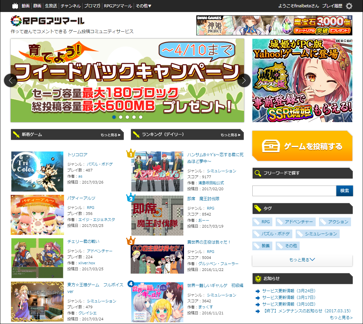Click the right arrow on the banner carousel
The width and height of the screenshot is (363, 324).
244,80
